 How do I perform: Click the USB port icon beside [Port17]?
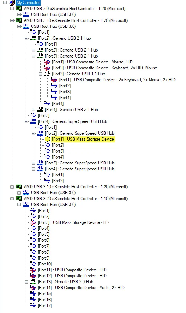33,306
